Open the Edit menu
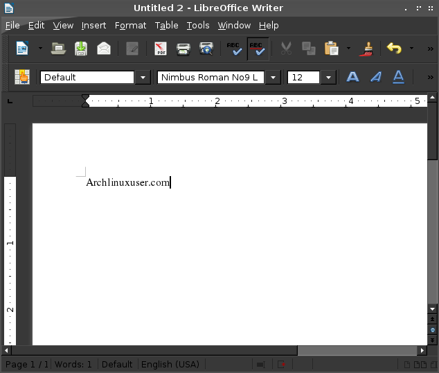The image size is (439, 373). coord(37,26)
